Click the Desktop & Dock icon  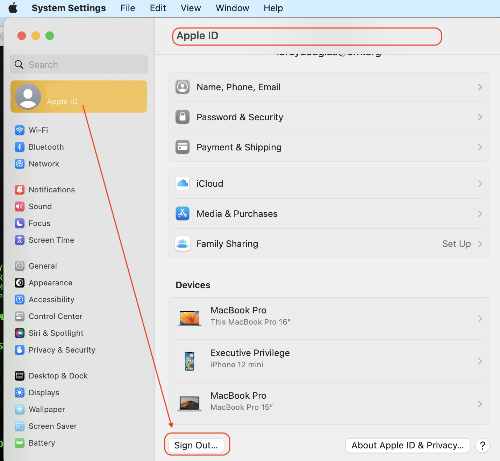tap(20, 376)
